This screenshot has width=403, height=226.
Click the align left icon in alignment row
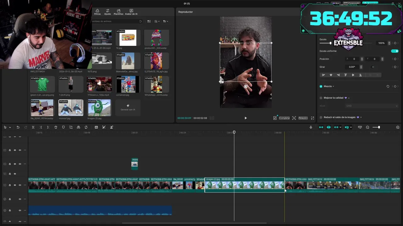[x=323, y=75]
